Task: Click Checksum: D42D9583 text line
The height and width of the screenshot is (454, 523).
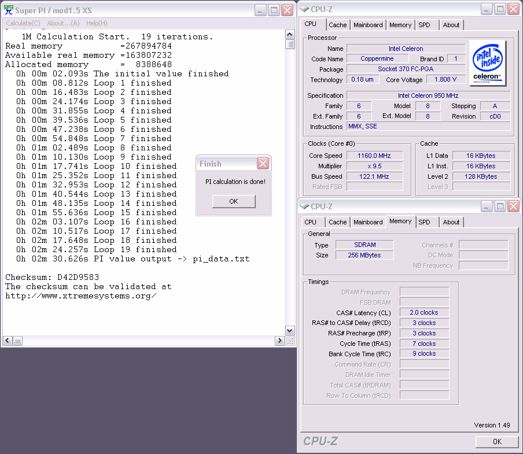Action: (x=52, y=278)
